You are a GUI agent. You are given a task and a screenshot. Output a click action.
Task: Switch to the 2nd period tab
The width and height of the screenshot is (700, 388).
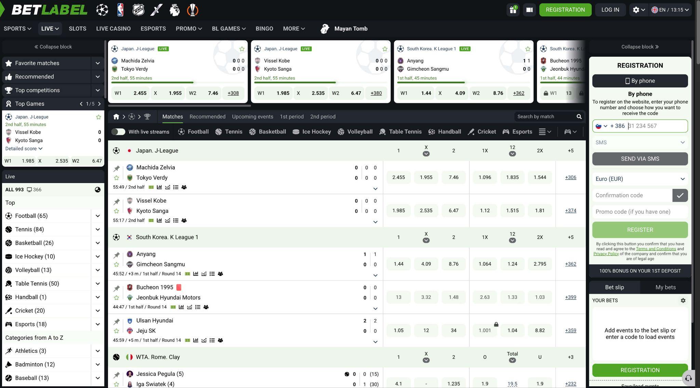point(323,117)
